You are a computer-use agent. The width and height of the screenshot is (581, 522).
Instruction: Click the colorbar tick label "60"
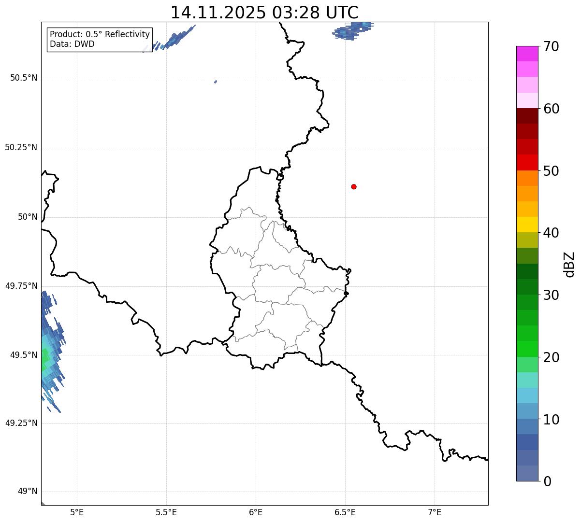tap(551, 109)
